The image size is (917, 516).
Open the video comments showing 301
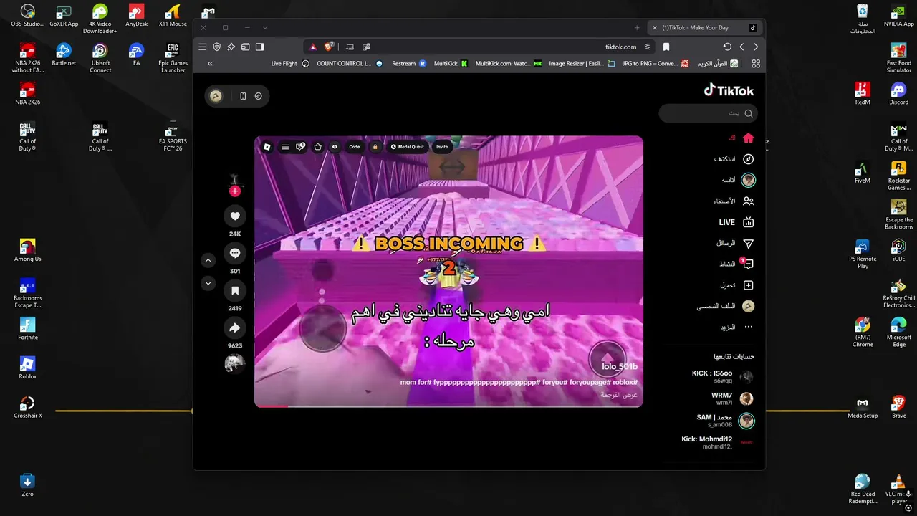pyautogui.click(x=235, y=253)
